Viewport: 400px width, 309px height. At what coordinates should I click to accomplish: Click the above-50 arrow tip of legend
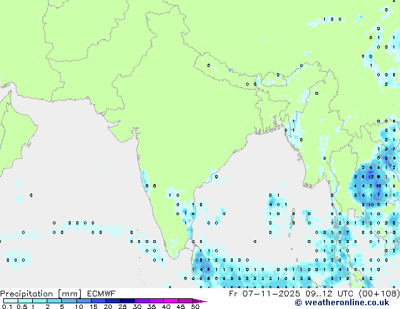coord(200,301)
